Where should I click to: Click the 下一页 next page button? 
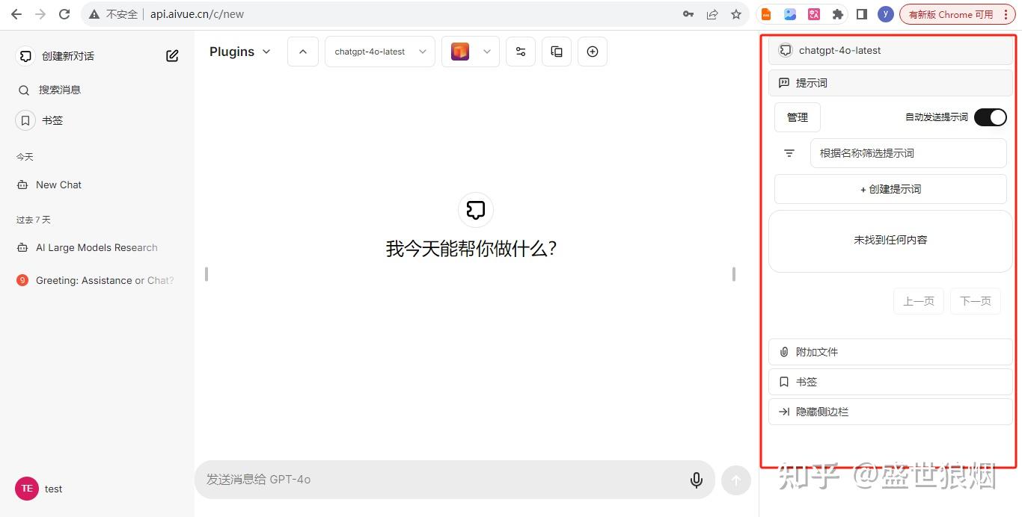pos(976,301)
